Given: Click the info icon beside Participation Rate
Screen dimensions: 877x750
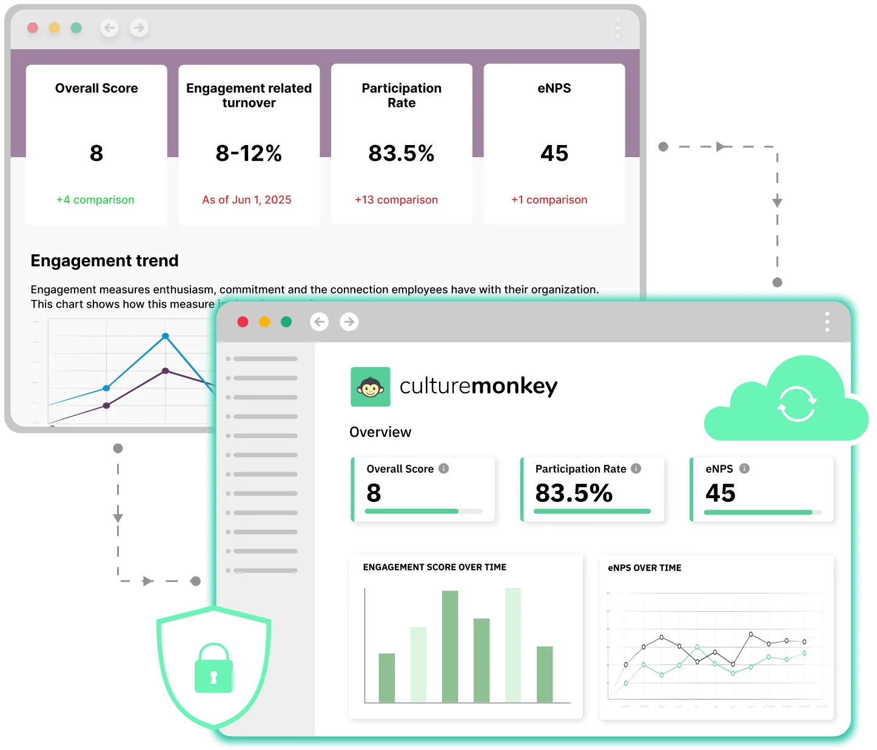Looking at the screenshot, I should click(x=636, y=468).
